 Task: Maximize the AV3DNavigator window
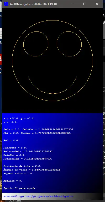tap(85, 4)
